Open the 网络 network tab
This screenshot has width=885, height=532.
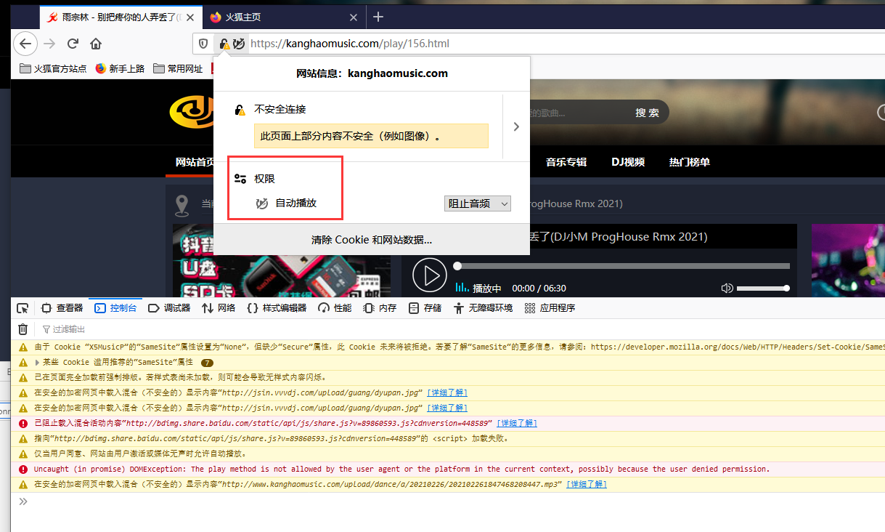tap(219, 308)
